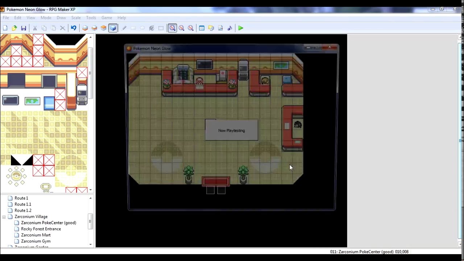Select the Paste clipboard icon
The image size is (464, 261).
pos(53,28)
